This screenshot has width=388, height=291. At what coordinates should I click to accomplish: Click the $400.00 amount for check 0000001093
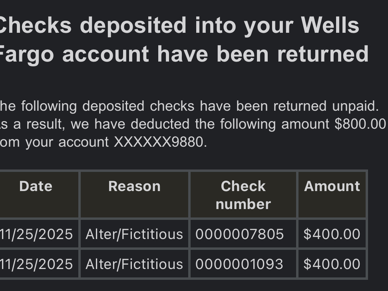(332, 264)
